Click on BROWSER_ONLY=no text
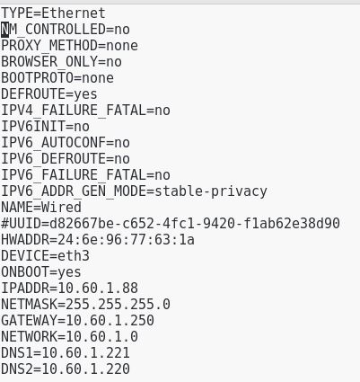The height and width of the screenshot is (382, 360). (x=61, y=62)
